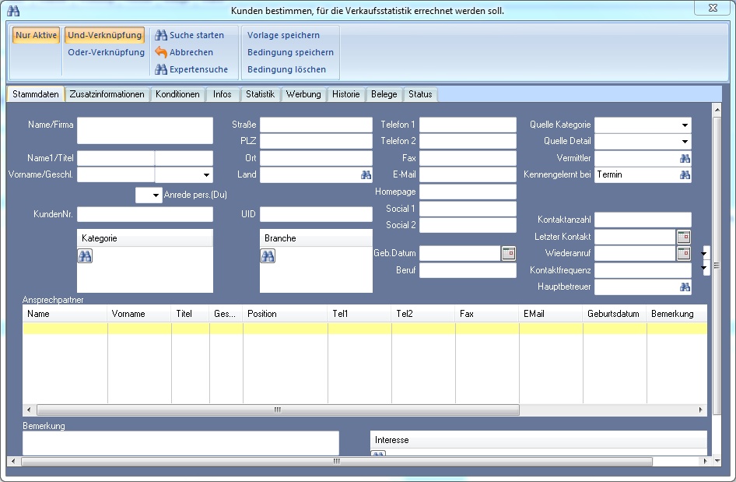The height and width of the screenshot is (482, 736).
Task: Open the Branche search binoculars icon
Action: [x=268, y=256]
